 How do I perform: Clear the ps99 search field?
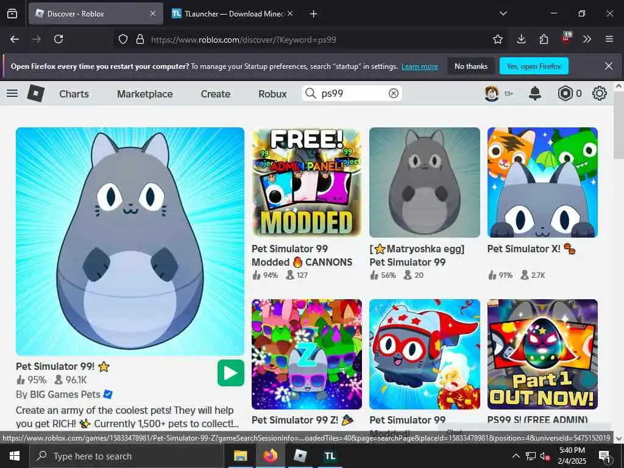coord(393,93)
